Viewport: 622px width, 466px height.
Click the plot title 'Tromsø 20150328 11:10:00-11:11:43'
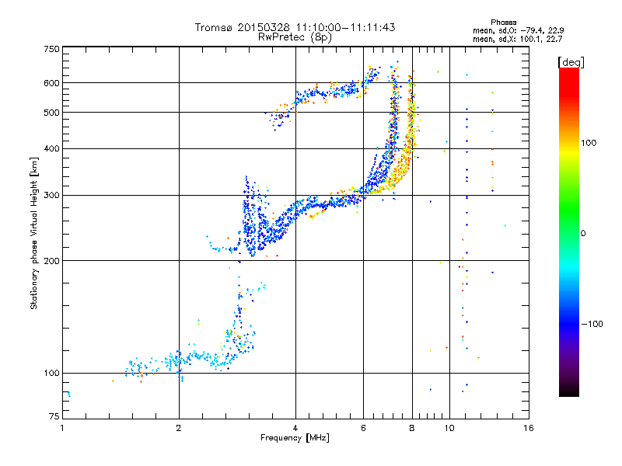295,27
